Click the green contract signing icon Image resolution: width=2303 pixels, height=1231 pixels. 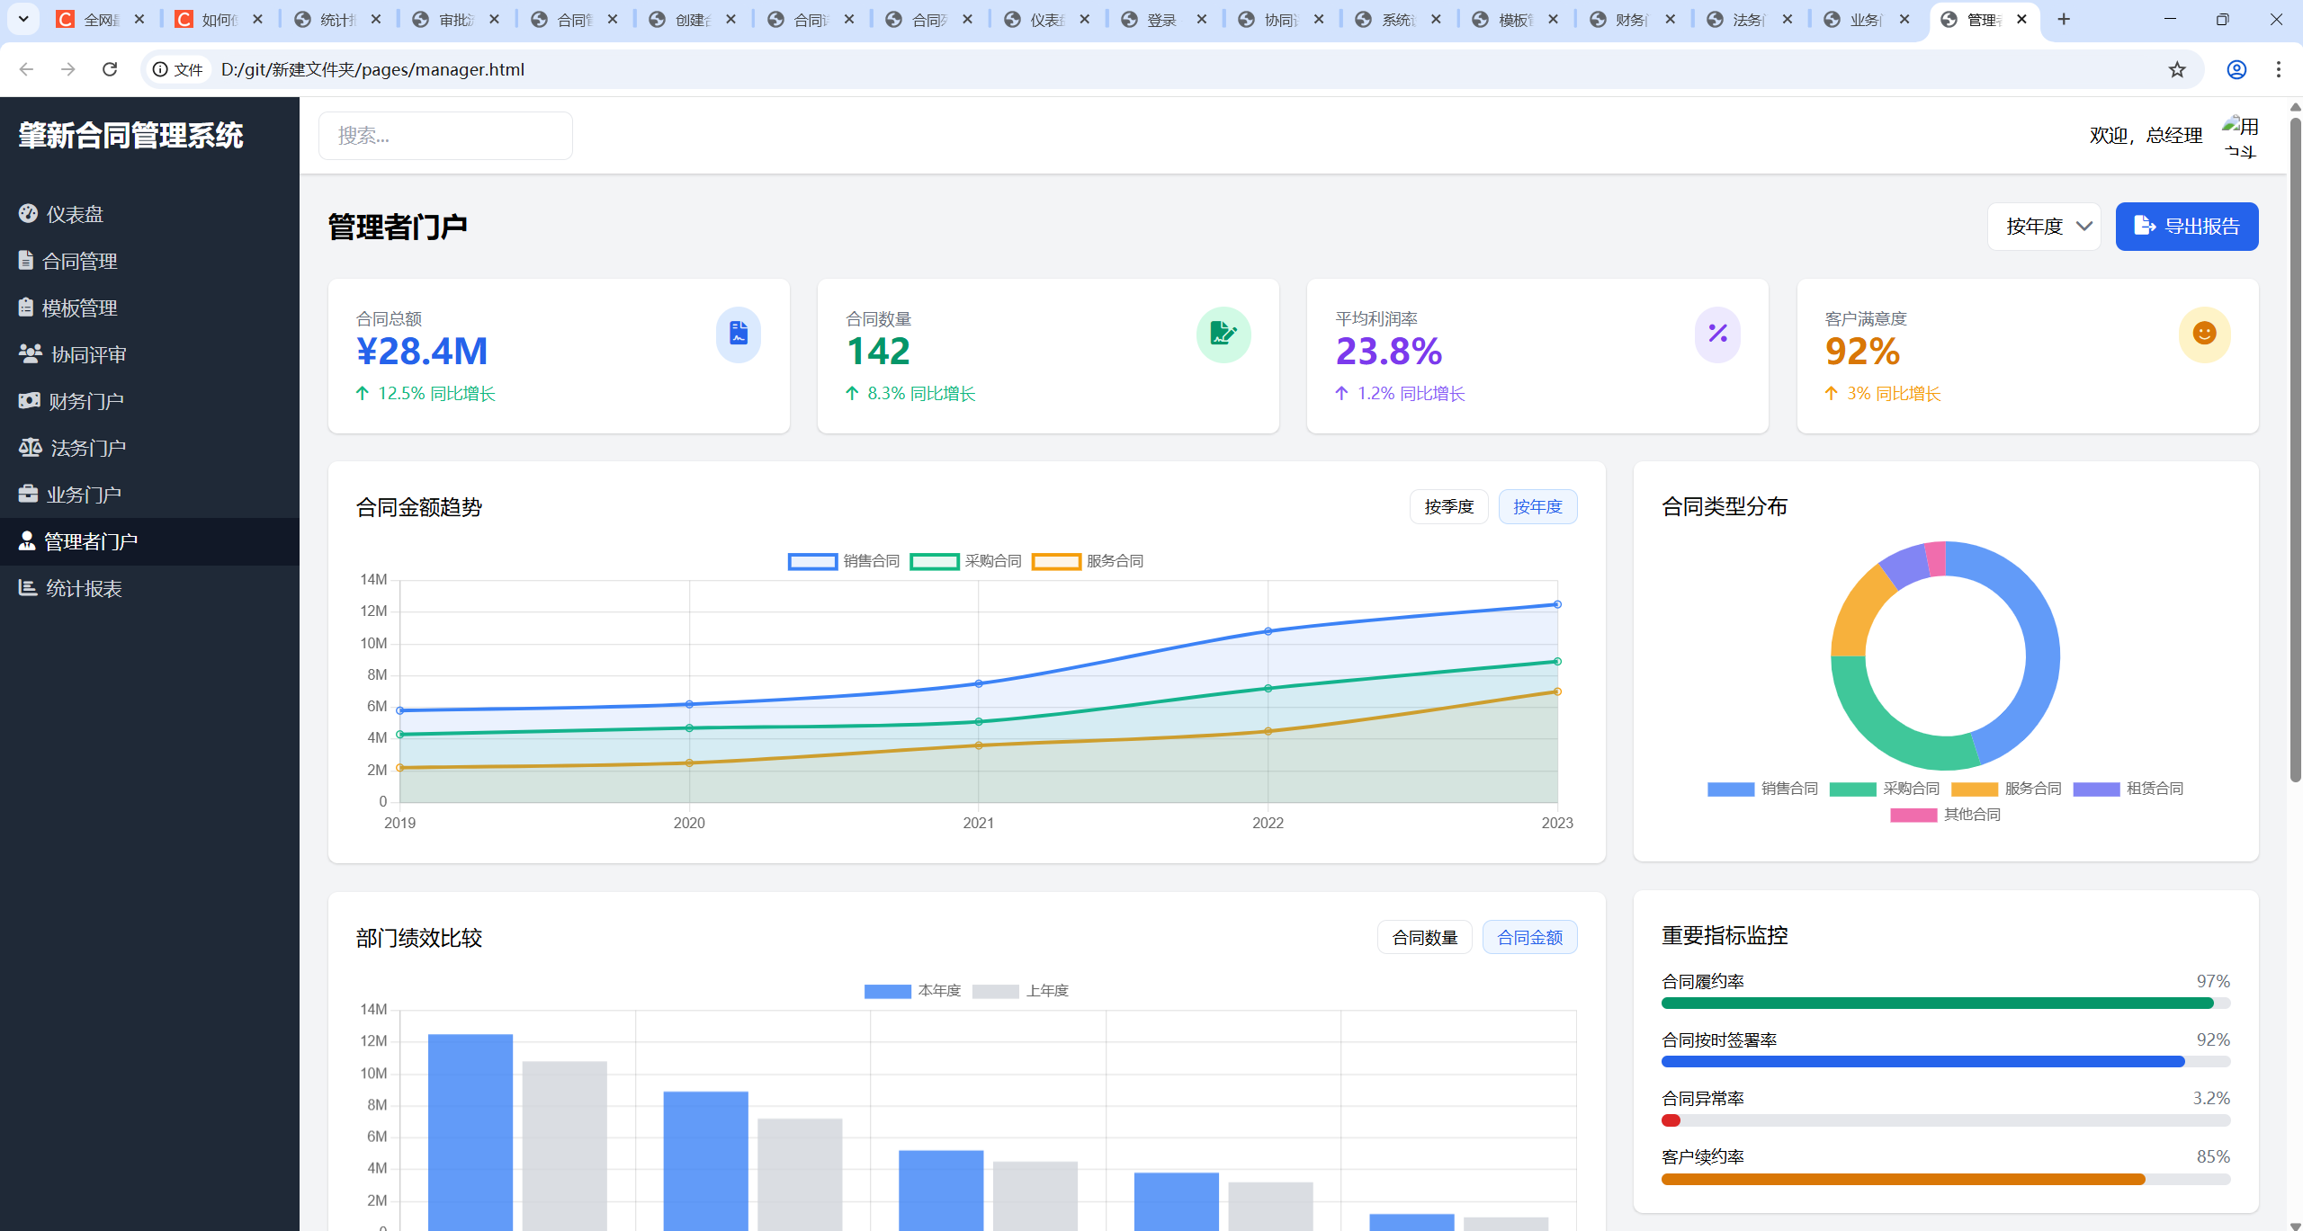[1223, 334]
